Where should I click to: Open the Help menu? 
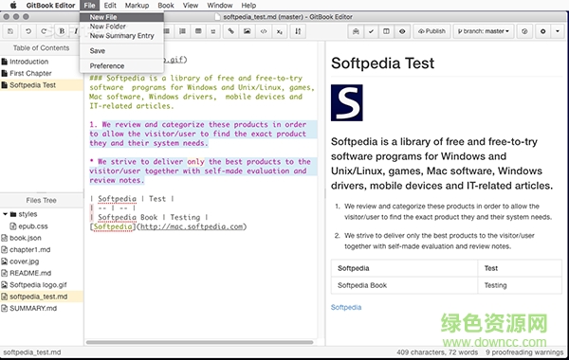pos(248,6)
